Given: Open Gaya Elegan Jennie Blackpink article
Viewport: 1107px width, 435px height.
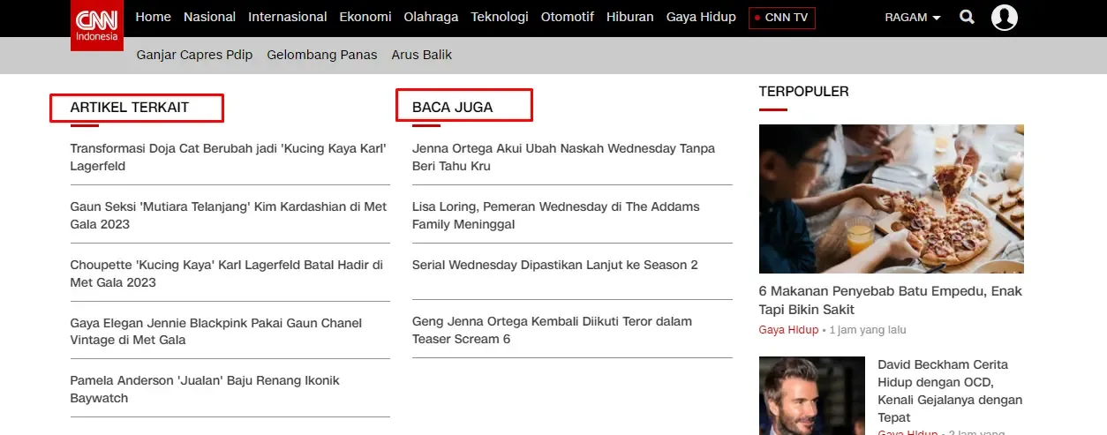Looking at the screenshot, I should (x=216, y=332).
